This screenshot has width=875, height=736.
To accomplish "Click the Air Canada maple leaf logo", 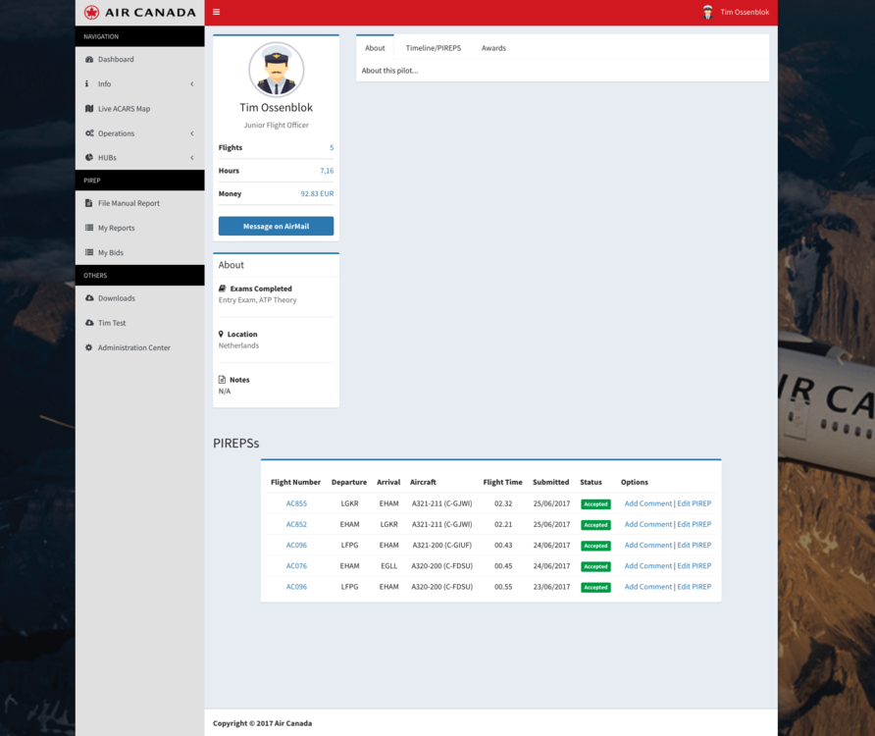I will [x=92, y=13].
